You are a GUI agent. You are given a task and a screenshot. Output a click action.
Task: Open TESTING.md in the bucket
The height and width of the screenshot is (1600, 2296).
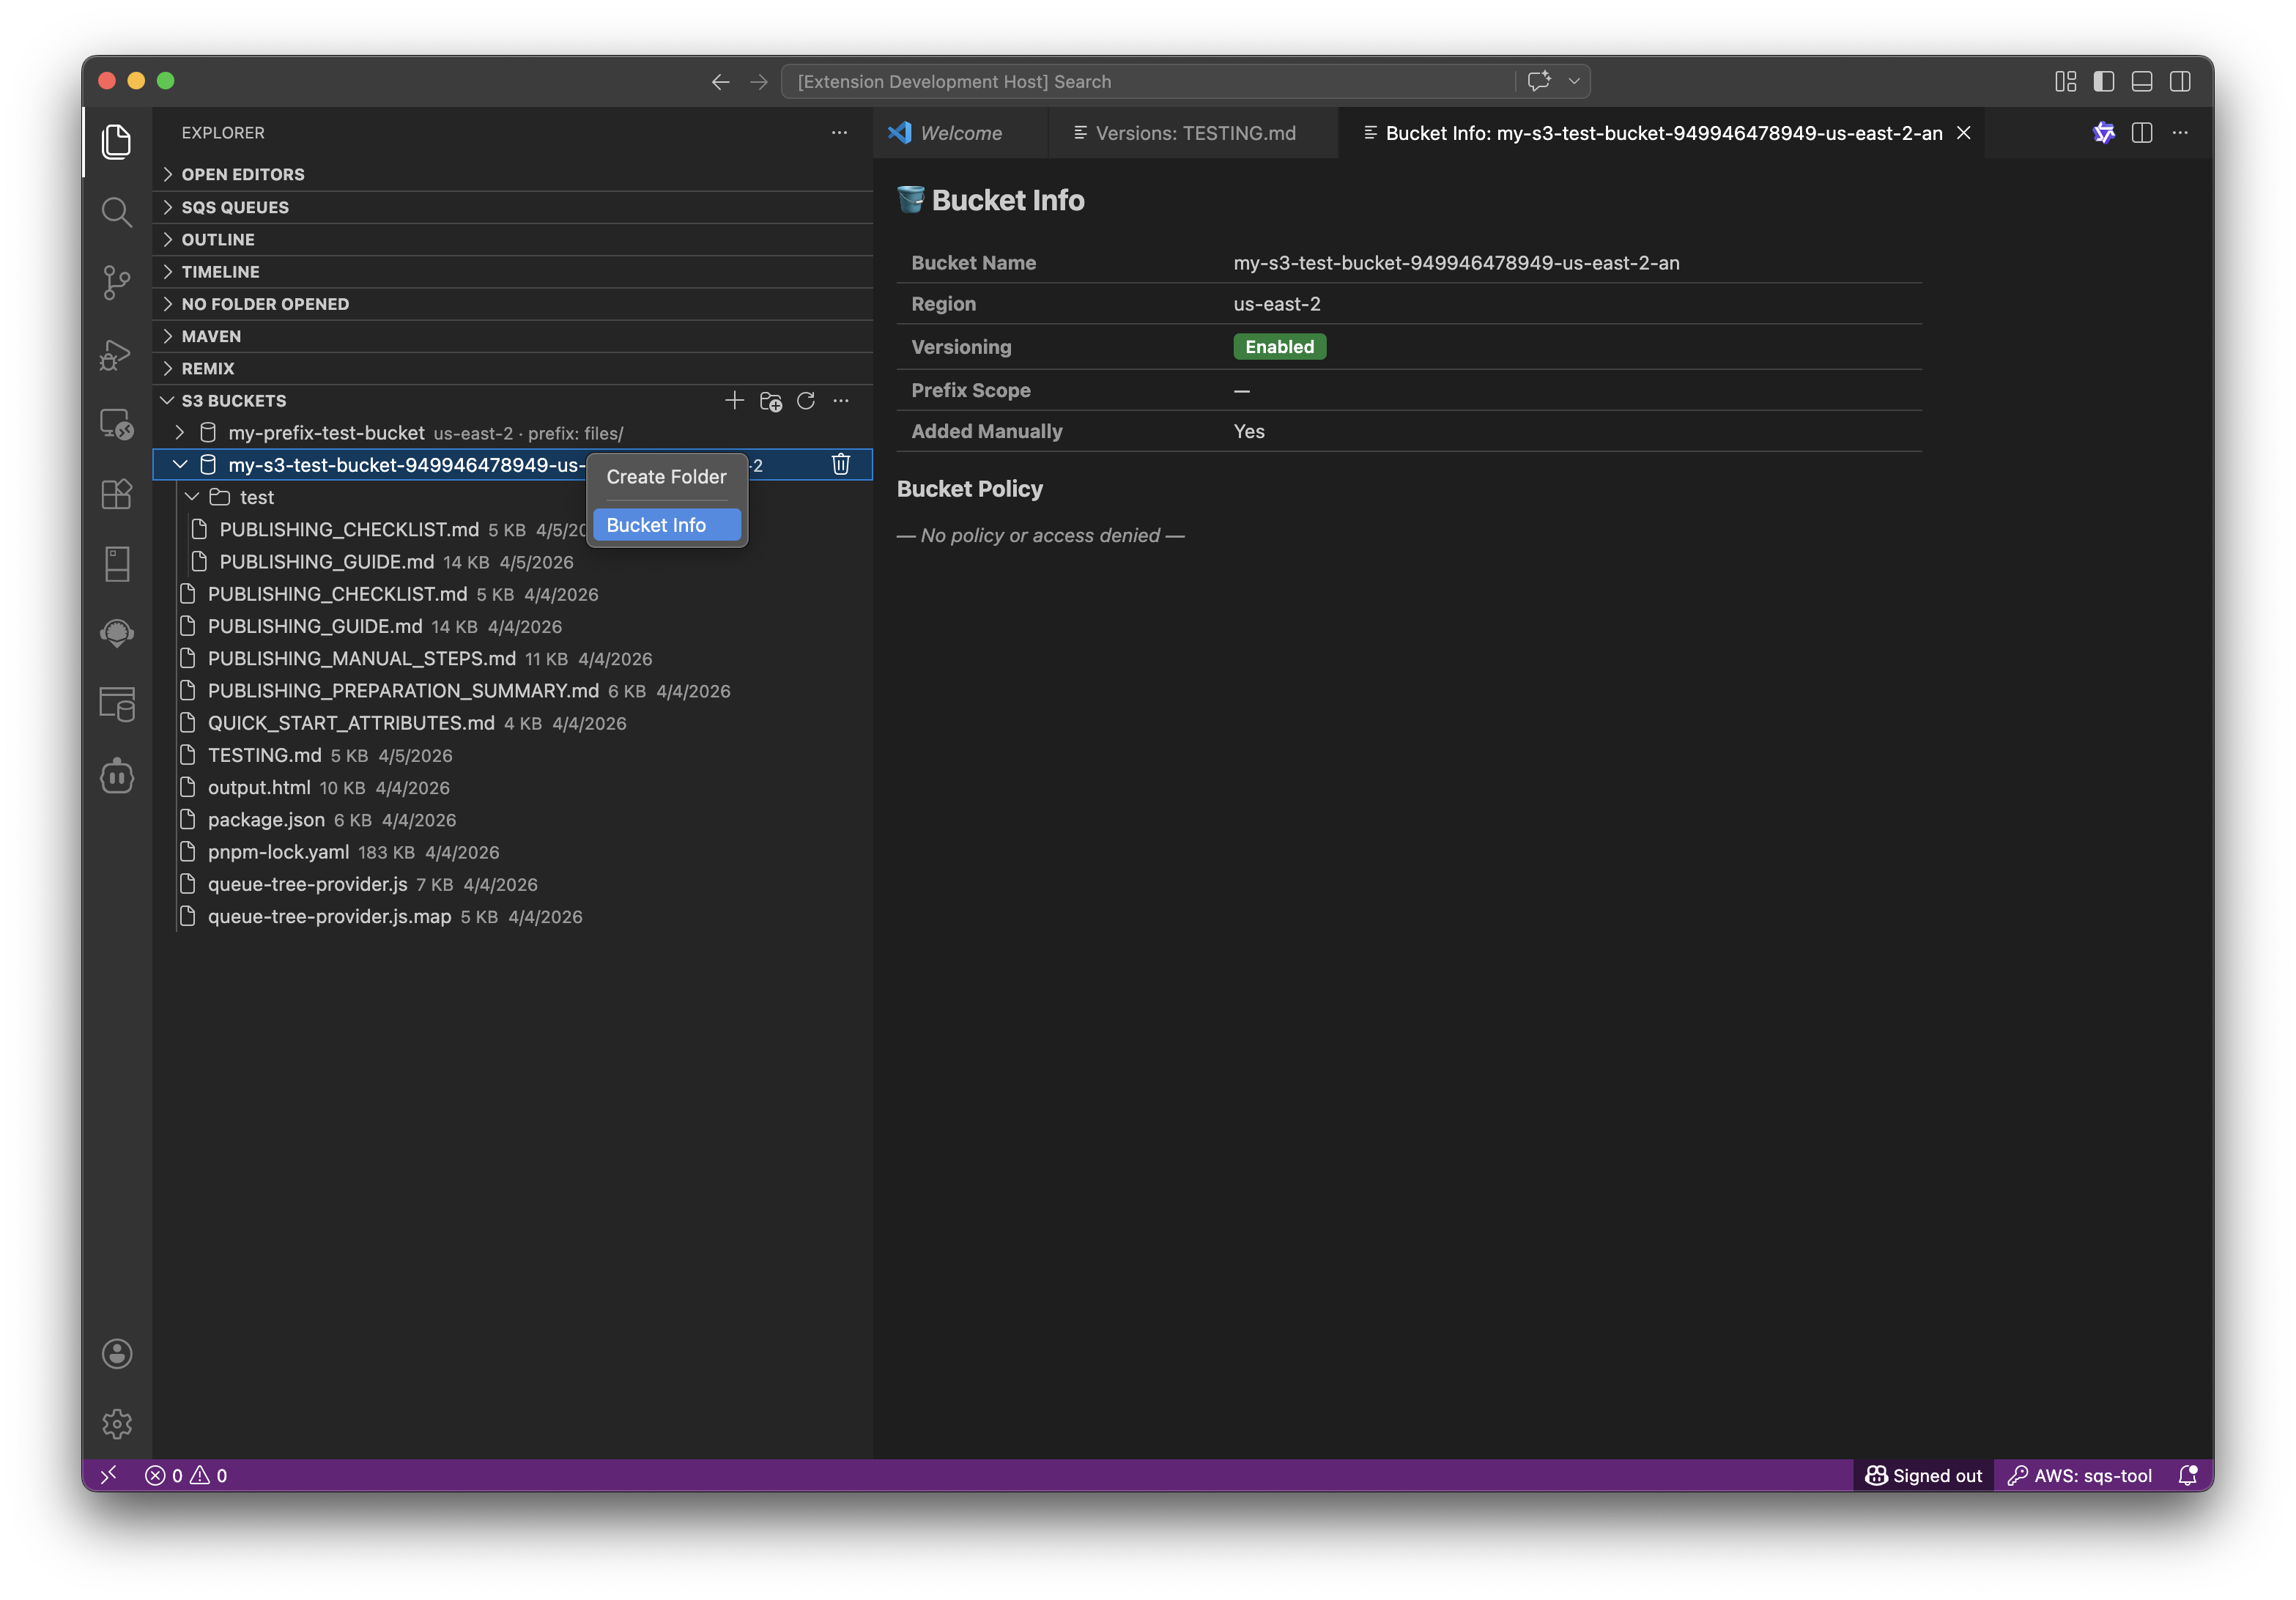[x=513, y=755]
